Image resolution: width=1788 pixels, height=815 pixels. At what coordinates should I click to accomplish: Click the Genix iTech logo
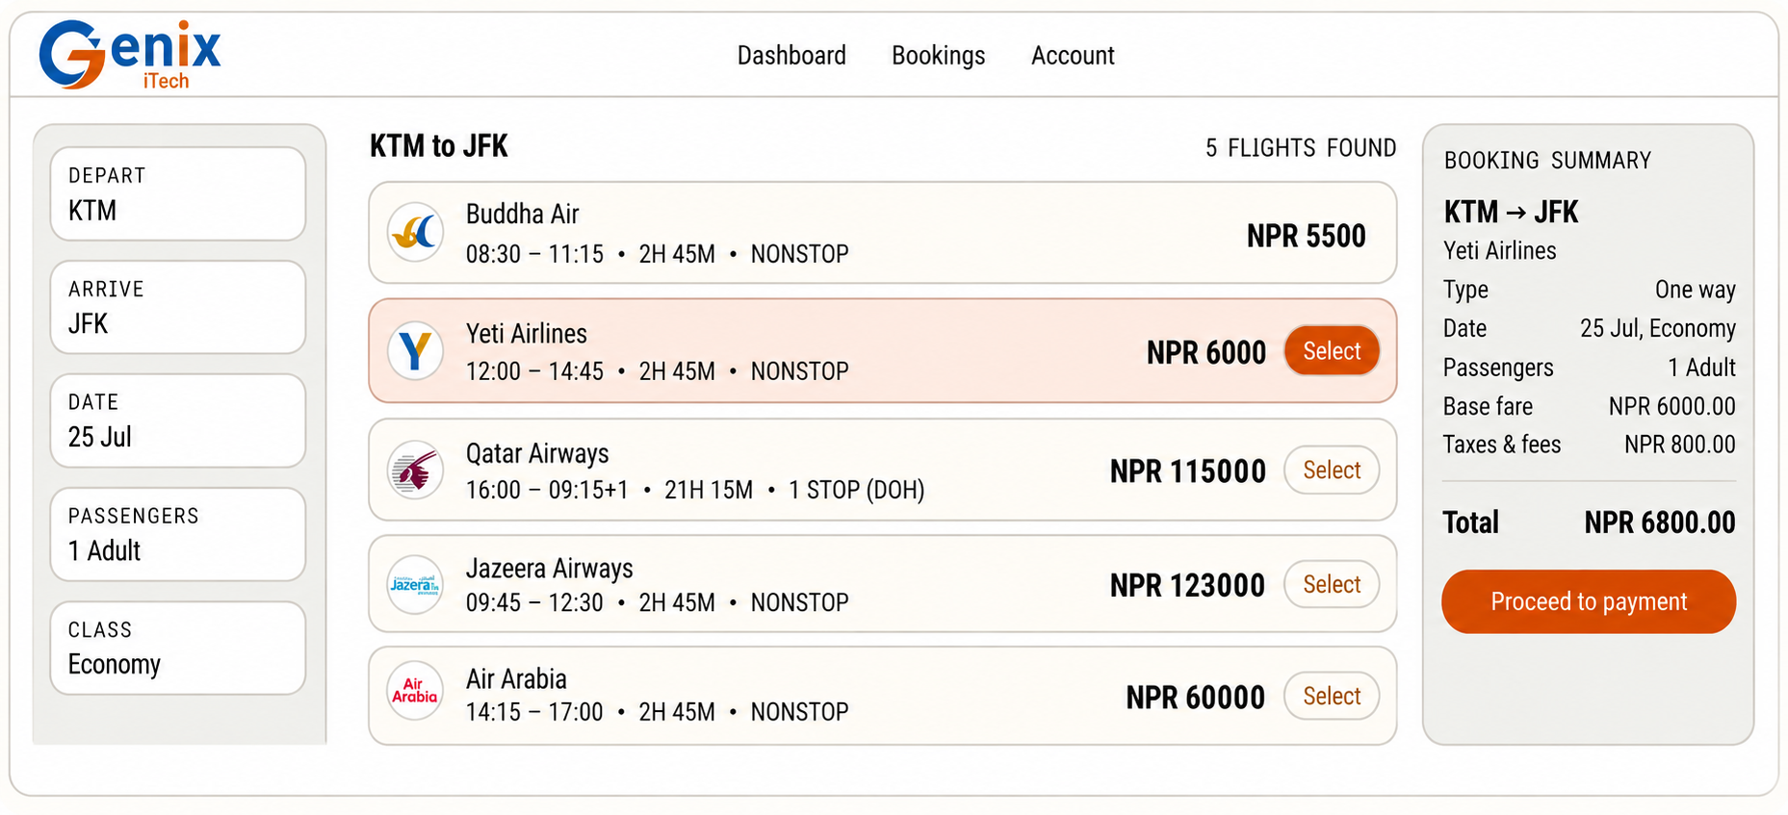pos(130,55)
